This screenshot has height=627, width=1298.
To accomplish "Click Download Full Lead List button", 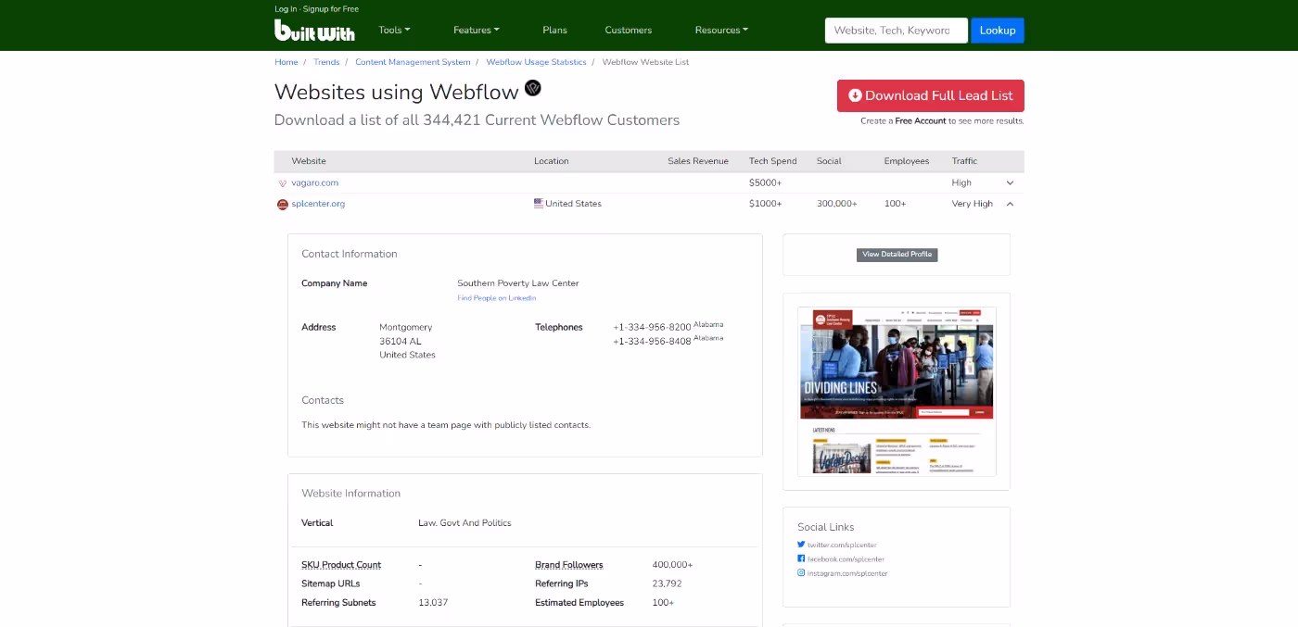I will pos(931,95).
